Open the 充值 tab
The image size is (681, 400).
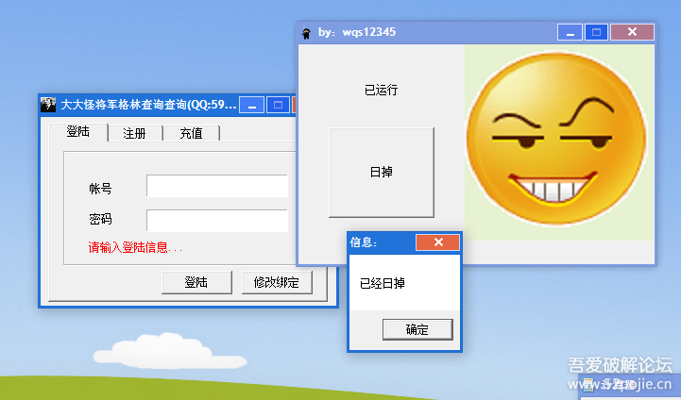(192, 133)
